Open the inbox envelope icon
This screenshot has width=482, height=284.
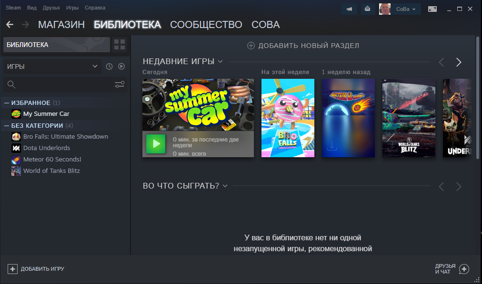[367, 9]
